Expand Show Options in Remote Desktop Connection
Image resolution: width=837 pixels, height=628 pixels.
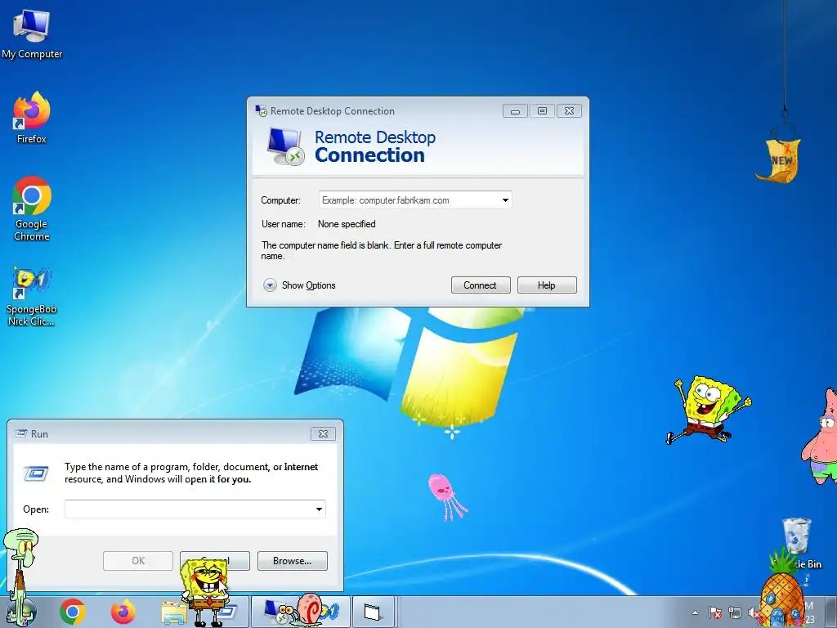(x=299, y=285)
